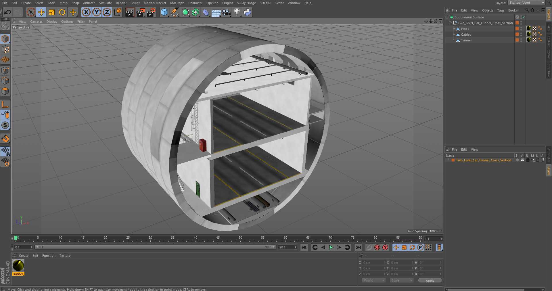This screenshot has width=552, height=291.
Task: Collapse the Subdivision Surface tree node
Action: pyautogui.click(x=447, y=17)
